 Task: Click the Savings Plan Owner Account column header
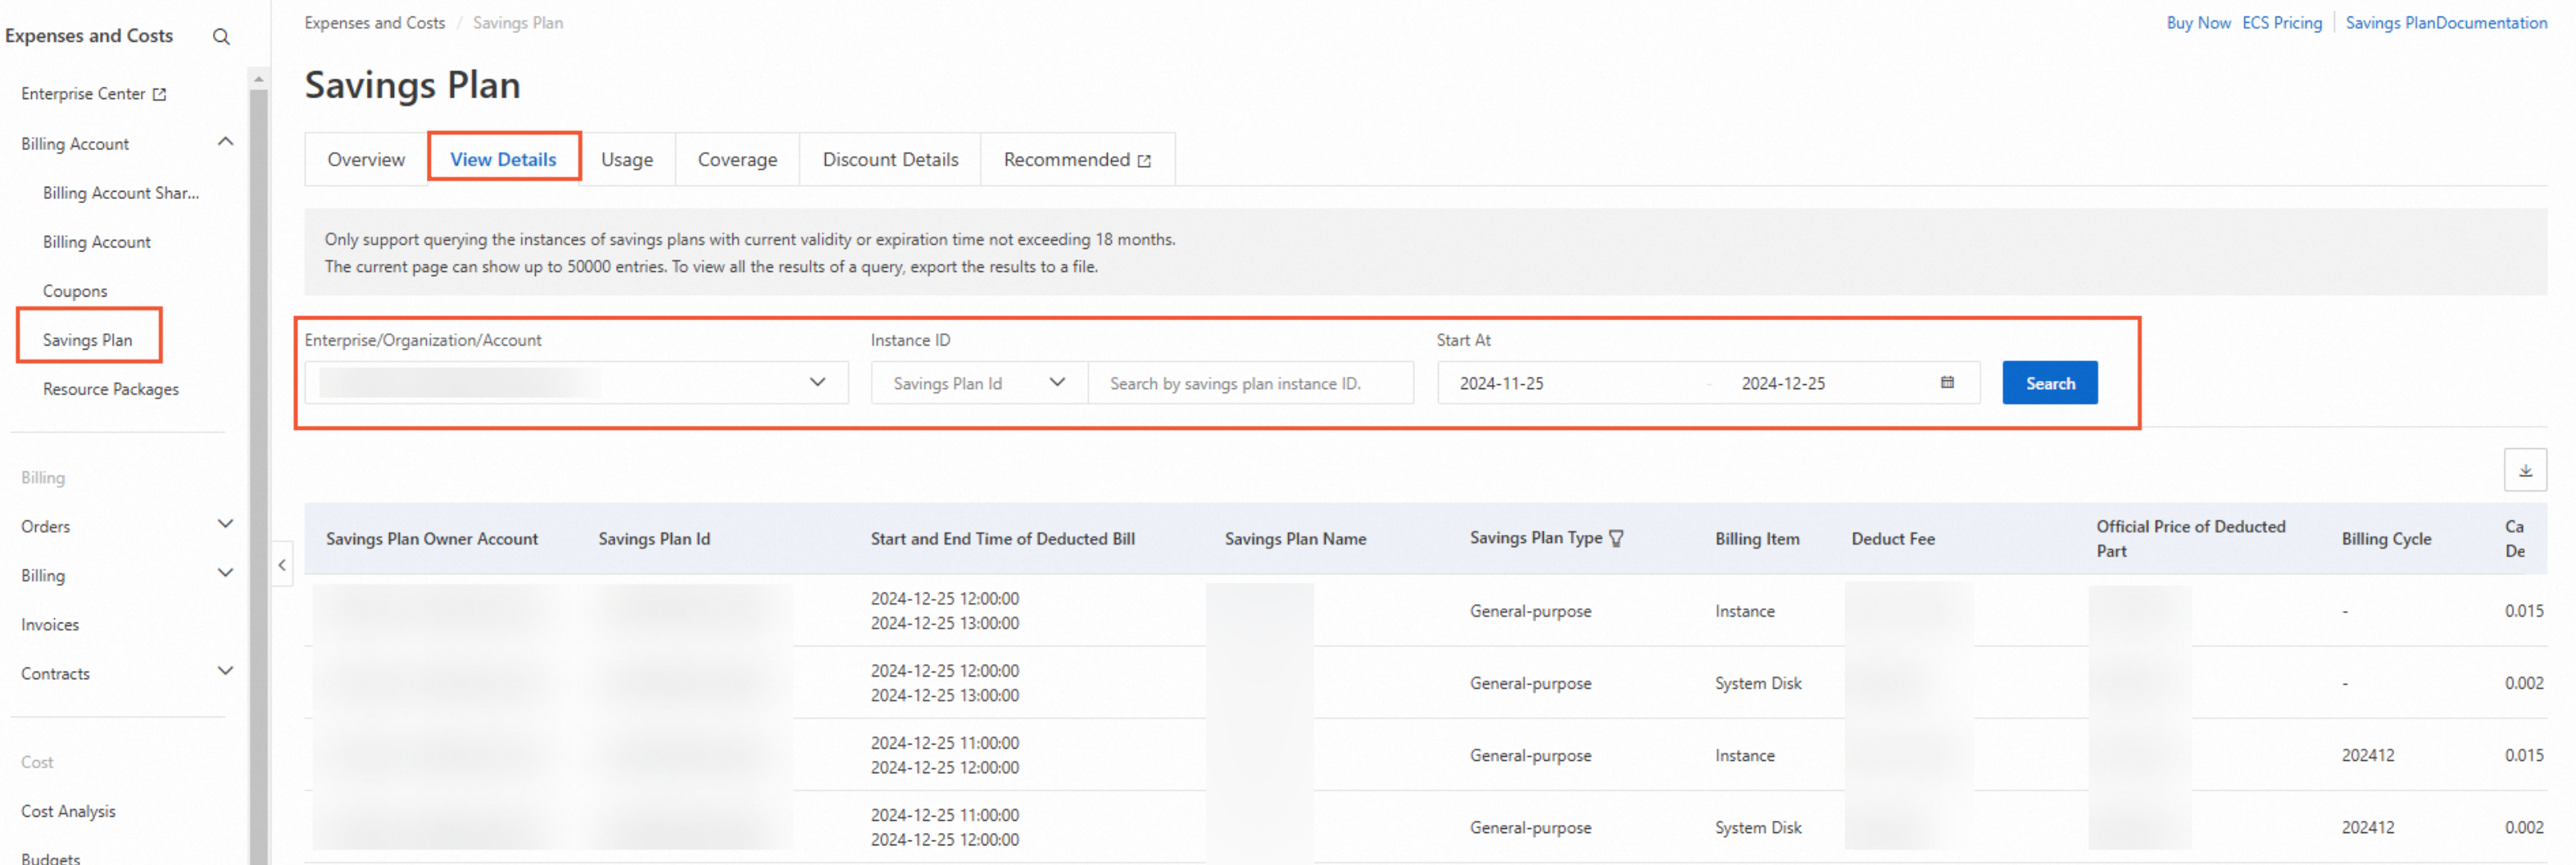(x=432, y=538)
